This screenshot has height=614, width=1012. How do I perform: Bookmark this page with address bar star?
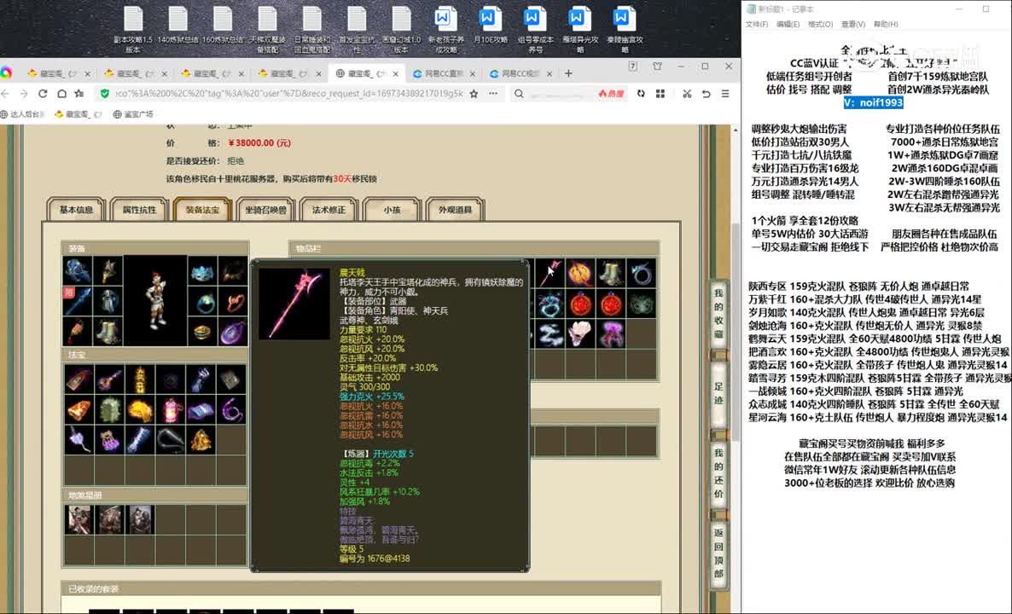[x=474, y=94]
